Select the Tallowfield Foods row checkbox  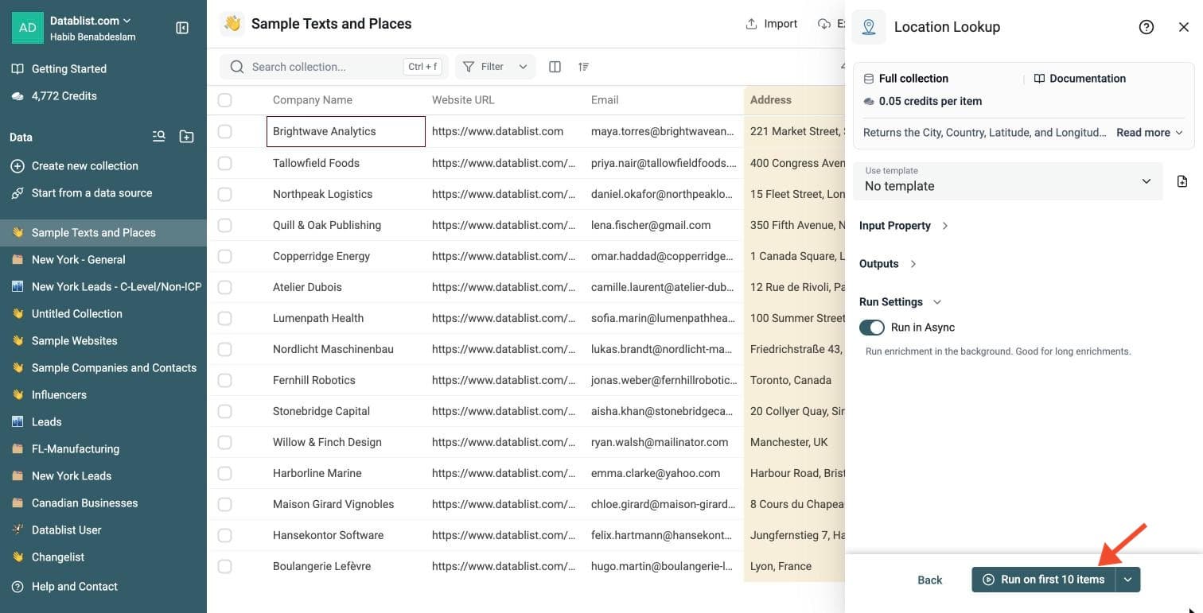pyautogui.click(x=225, y=163)
